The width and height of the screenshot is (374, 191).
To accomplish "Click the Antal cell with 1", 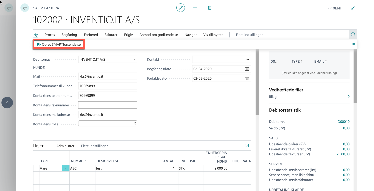I will pyautogui.click(x=164, y=168).
